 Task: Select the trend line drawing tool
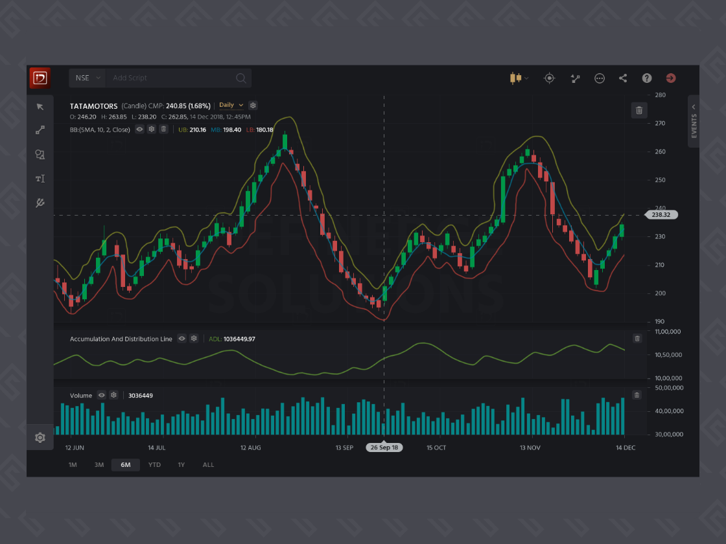(x=40, y=130)
